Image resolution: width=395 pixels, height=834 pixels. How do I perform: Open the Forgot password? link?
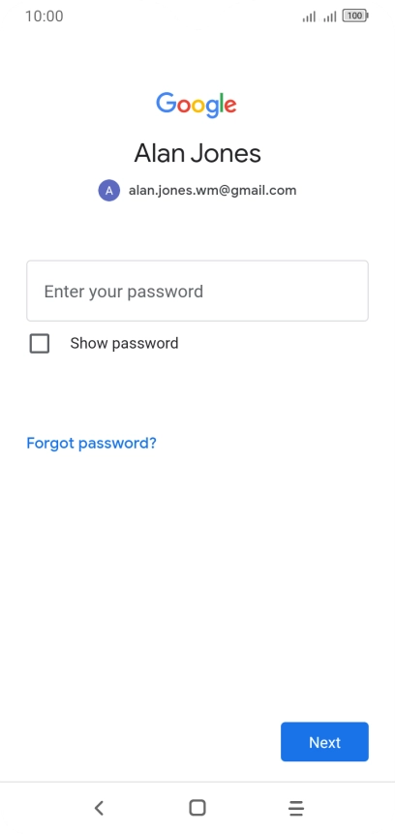91,443
